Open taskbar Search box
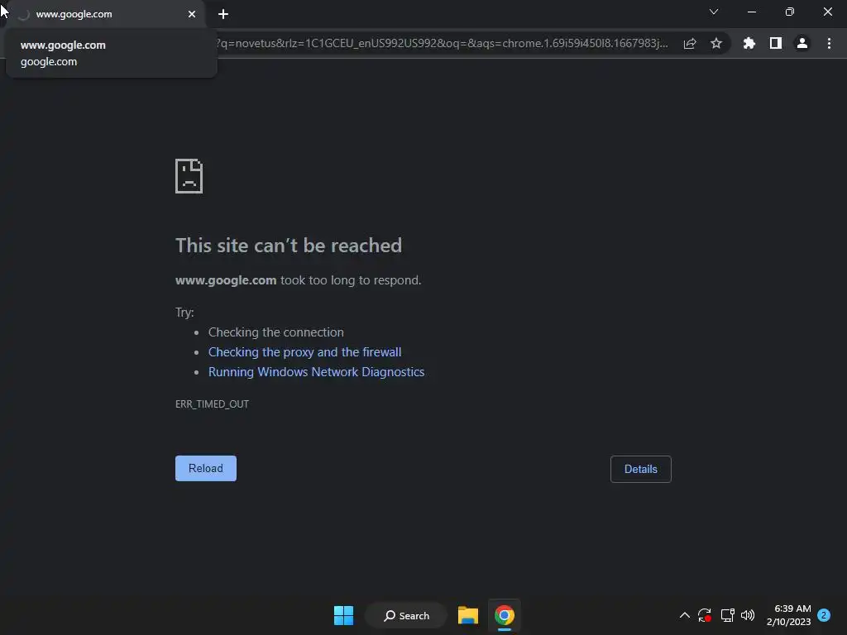Viewport: 847px width, 635px height. coord(406,615)
